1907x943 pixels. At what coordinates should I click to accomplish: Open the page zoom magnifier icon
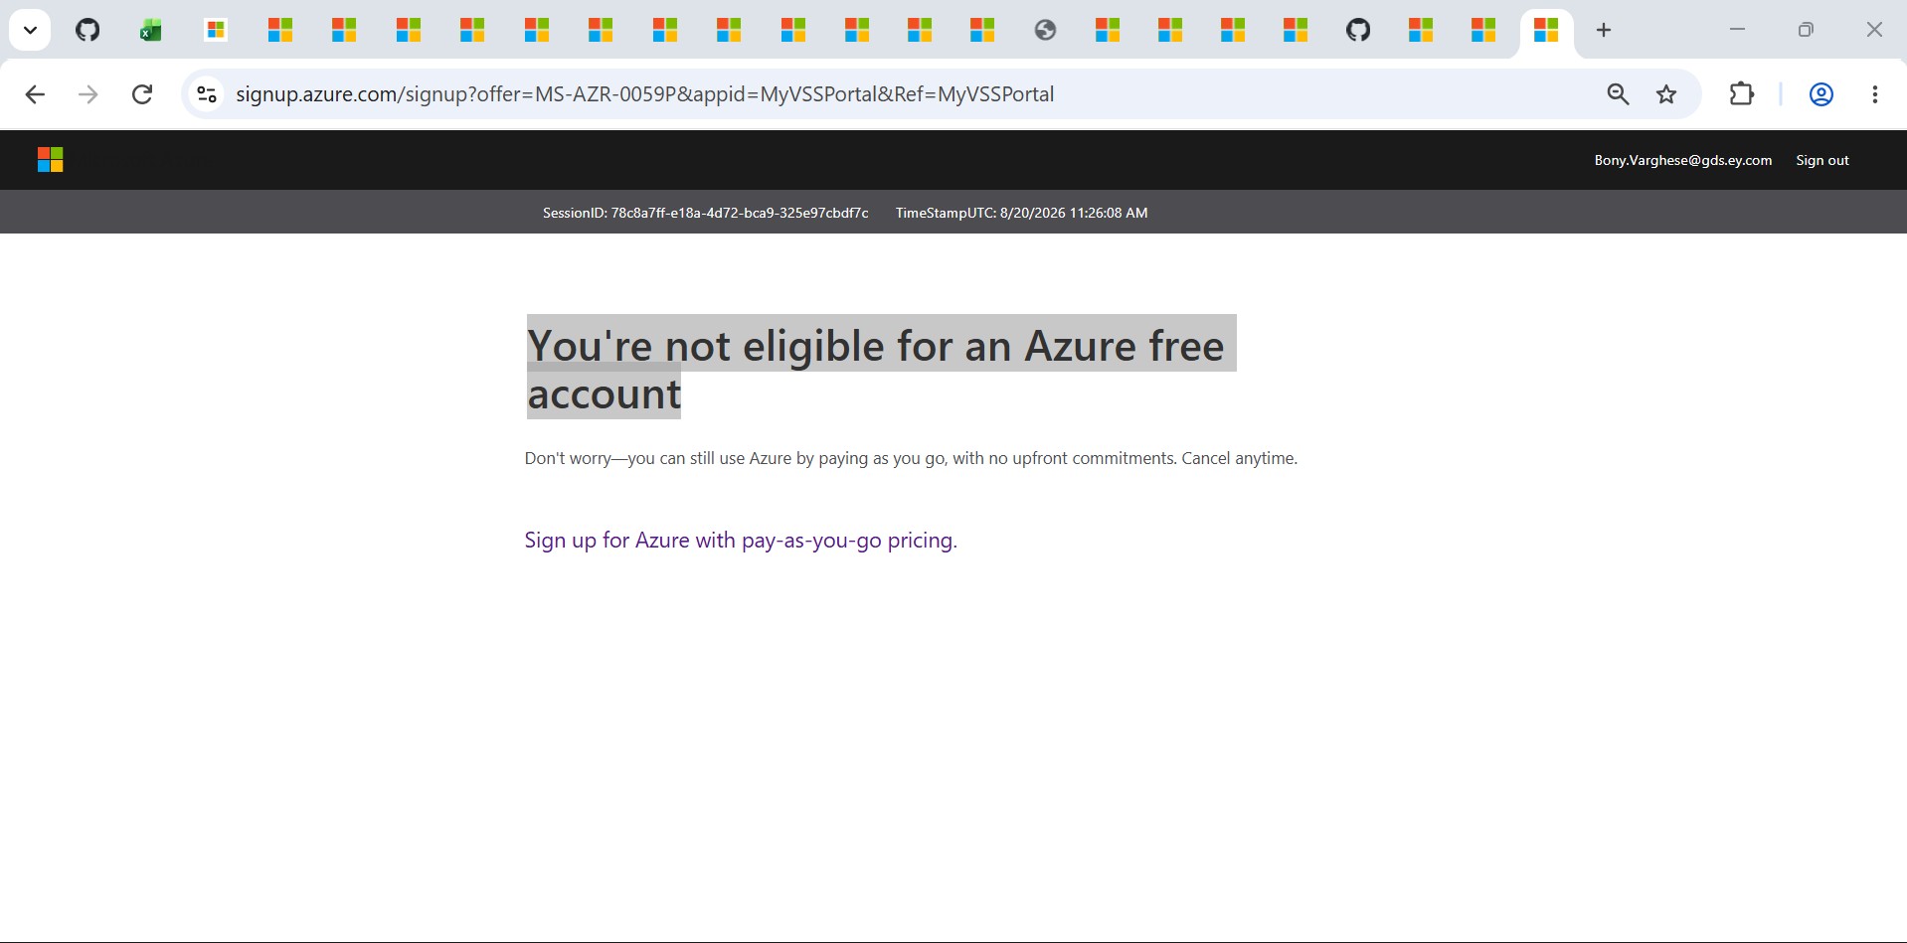(1618, 94)
